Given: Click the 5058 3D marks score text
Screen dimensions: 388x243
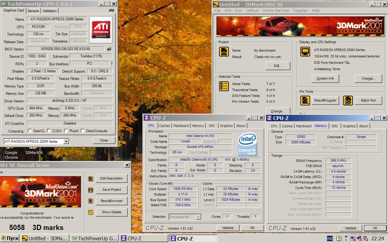Looking at the screenshot, I should (36, 228).
